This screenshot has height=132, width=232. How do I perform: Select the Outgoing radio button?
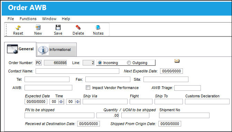[x=129, y=63]
